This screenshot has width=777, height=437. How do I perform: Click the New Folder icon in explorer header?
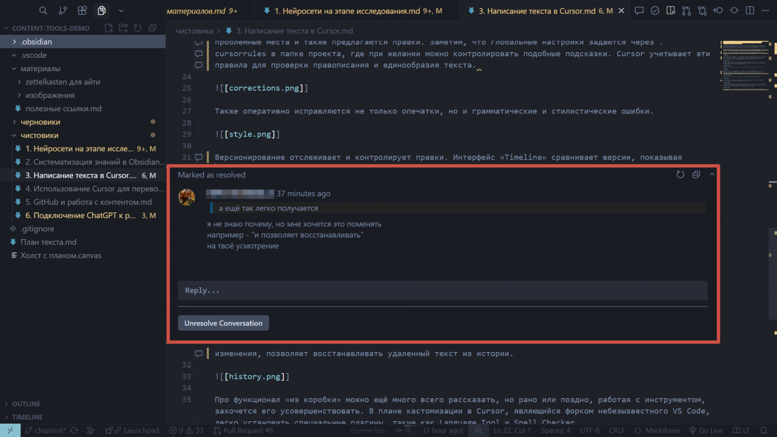[123, 28]
